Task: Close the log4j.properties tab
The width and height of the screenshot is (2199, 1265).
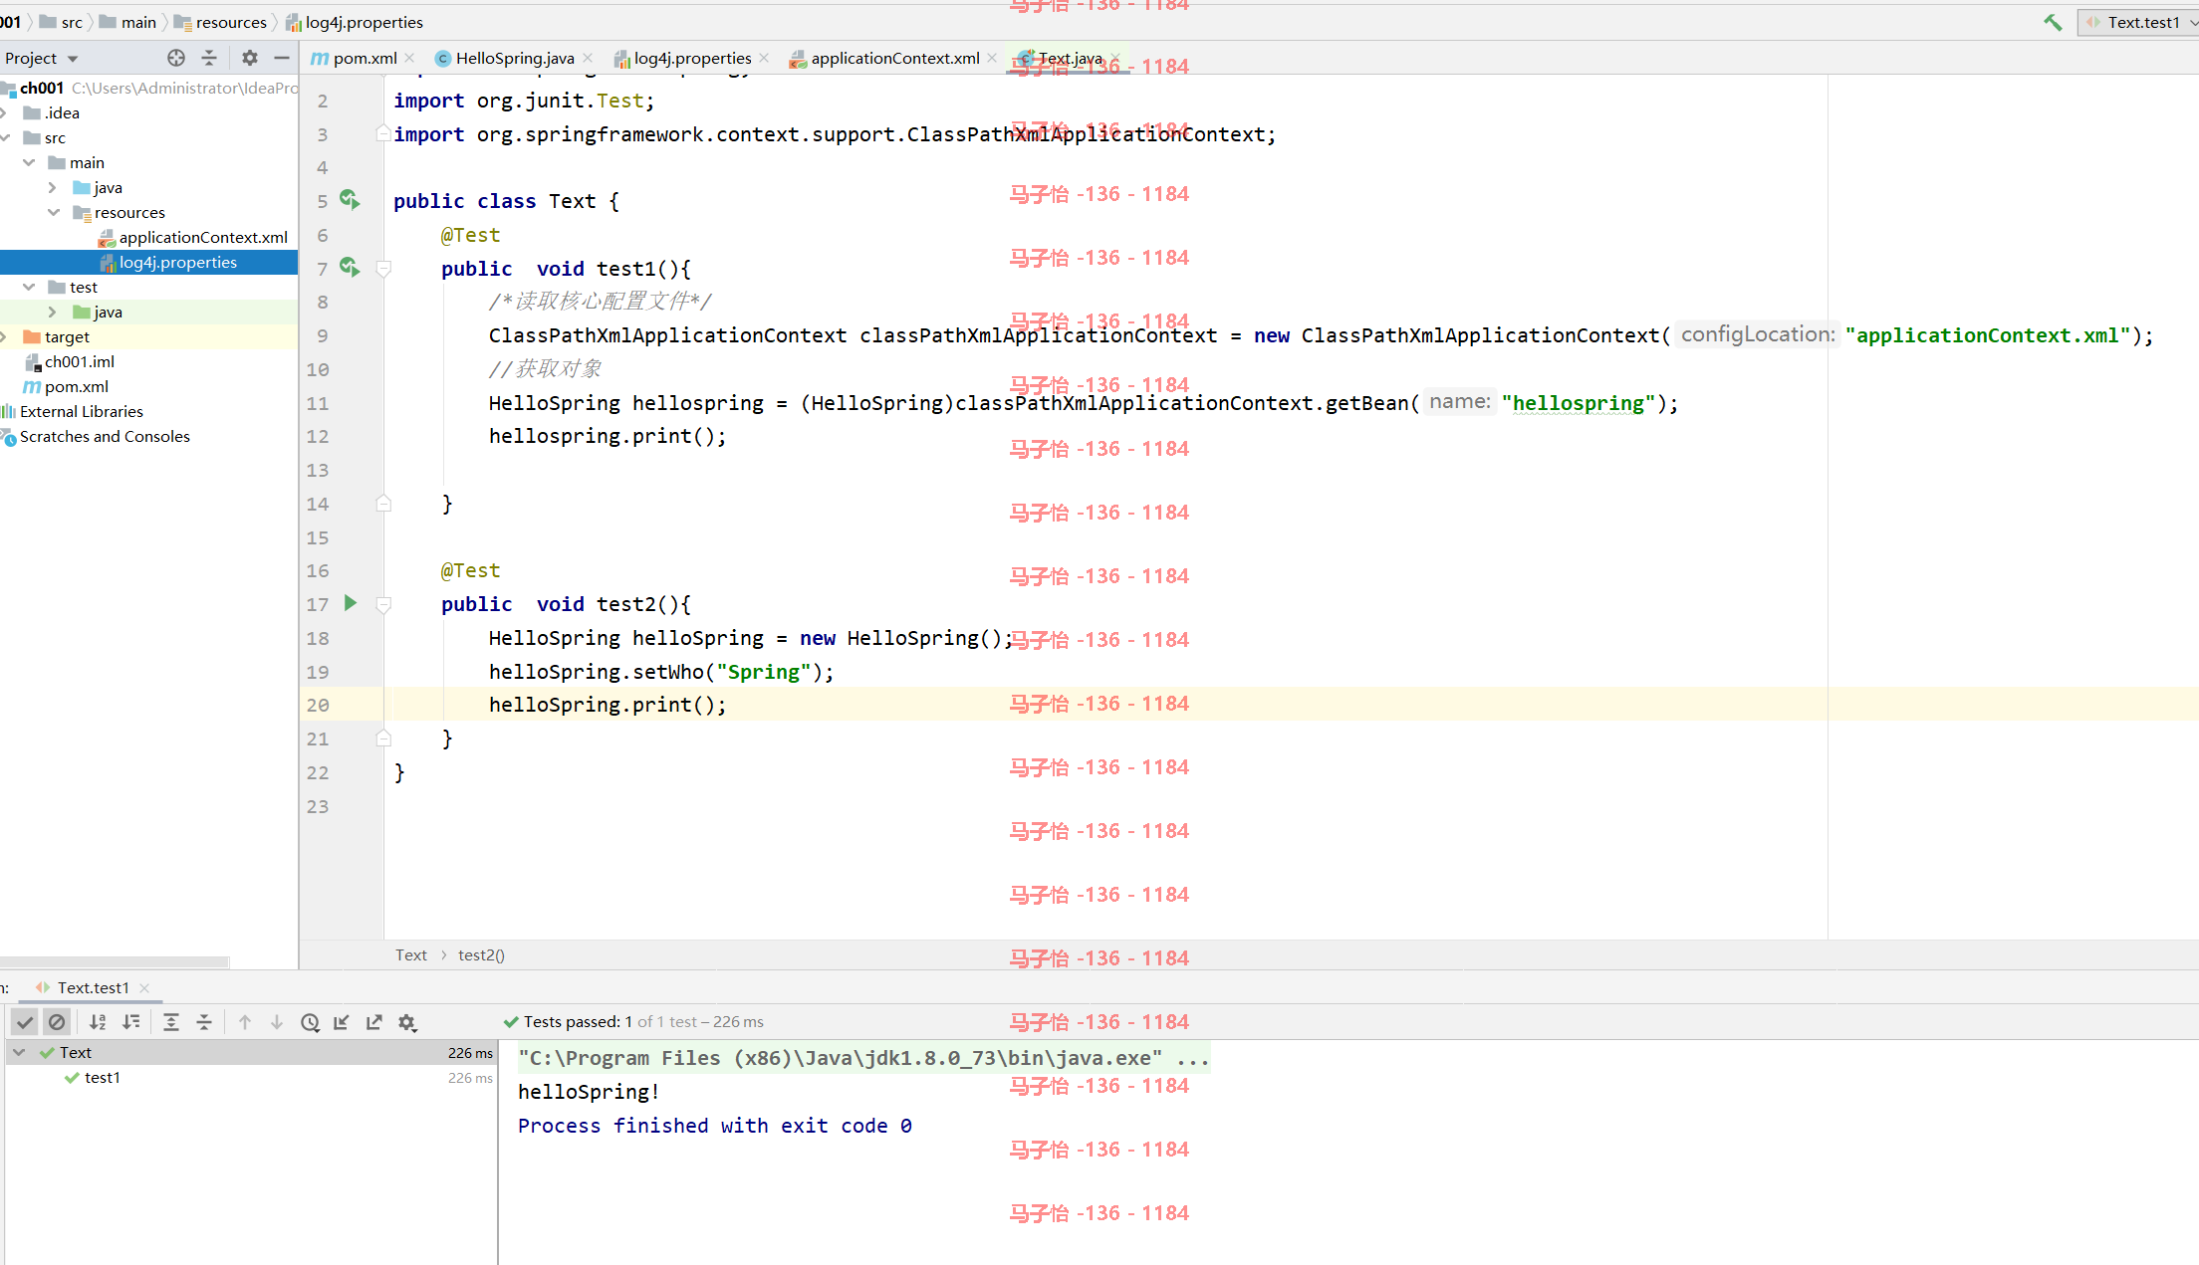Action: [x=764, y=58]
